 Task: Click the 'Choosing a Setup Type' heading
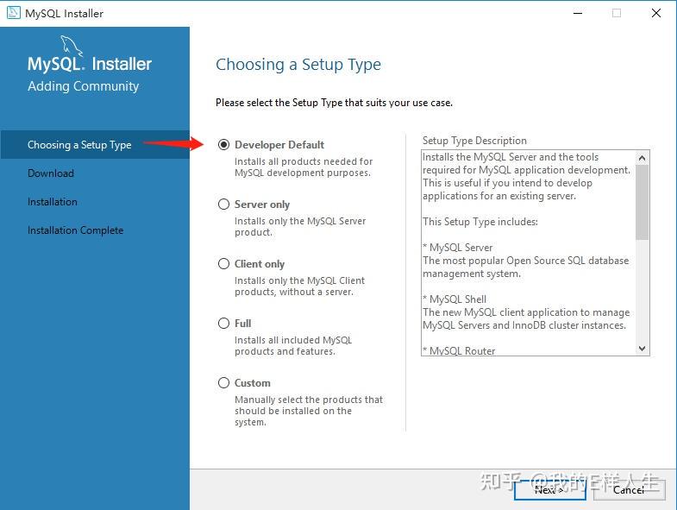point(298,65)
